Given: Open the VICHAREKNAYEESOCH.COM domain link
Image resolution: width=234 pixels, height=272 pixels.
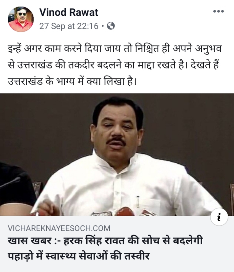Looking at the screenshot, I should point(59,228).
